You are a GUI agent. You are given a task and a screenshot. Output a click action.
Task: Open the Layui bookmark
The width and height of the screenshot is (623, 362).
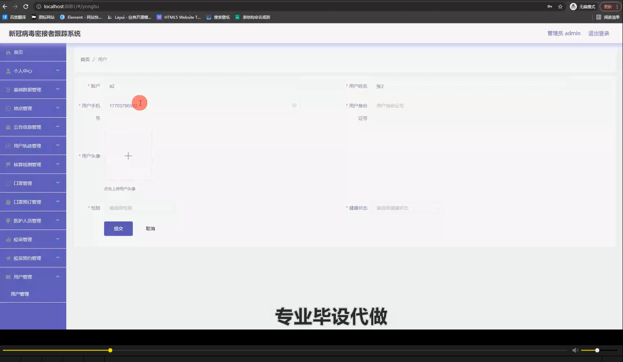[129, 17]
